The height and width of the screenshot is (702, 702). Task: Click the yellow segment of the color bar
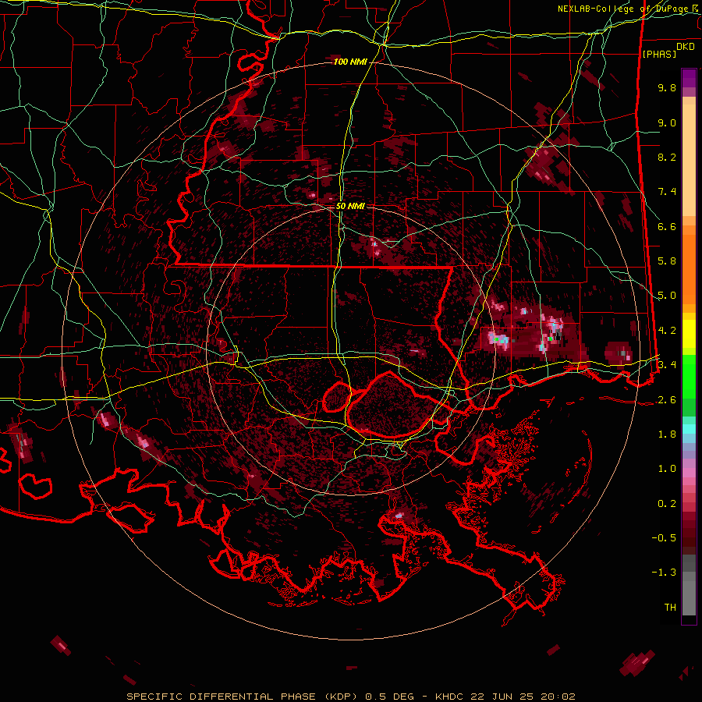click(689, 334)
